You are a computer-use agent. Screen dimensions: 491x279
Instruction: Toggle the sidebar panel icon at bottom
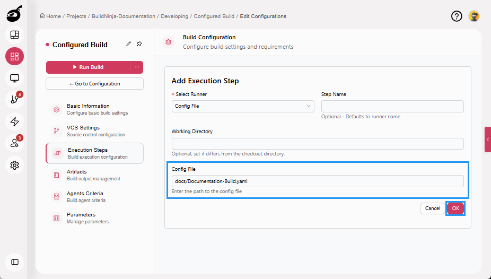point(14,262)
